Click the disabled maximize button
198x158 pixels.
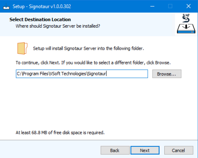pyautogui.click(x=170, y=6)
